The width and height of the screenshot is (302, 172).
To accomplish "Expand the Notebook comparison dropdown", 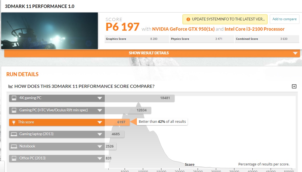I will (x=100, y=146).
